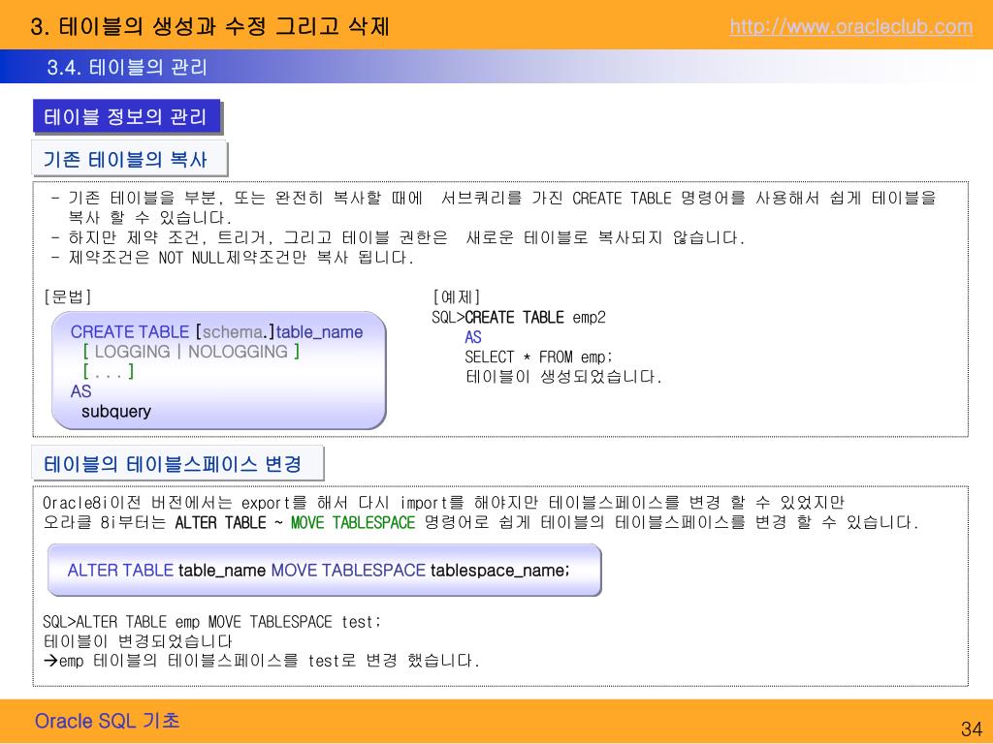Click the 'SQL>CREATE TABLE emp2' example line
Image resolution: width=993 pixels, height=744 pixels.
pyautogui.click(x=519, y=317)
